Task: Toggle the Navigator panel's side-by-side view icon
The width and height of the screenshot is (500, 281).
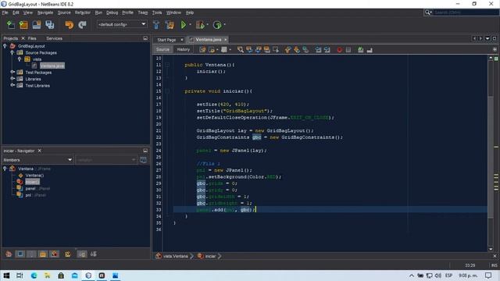Action: point(143,159)
